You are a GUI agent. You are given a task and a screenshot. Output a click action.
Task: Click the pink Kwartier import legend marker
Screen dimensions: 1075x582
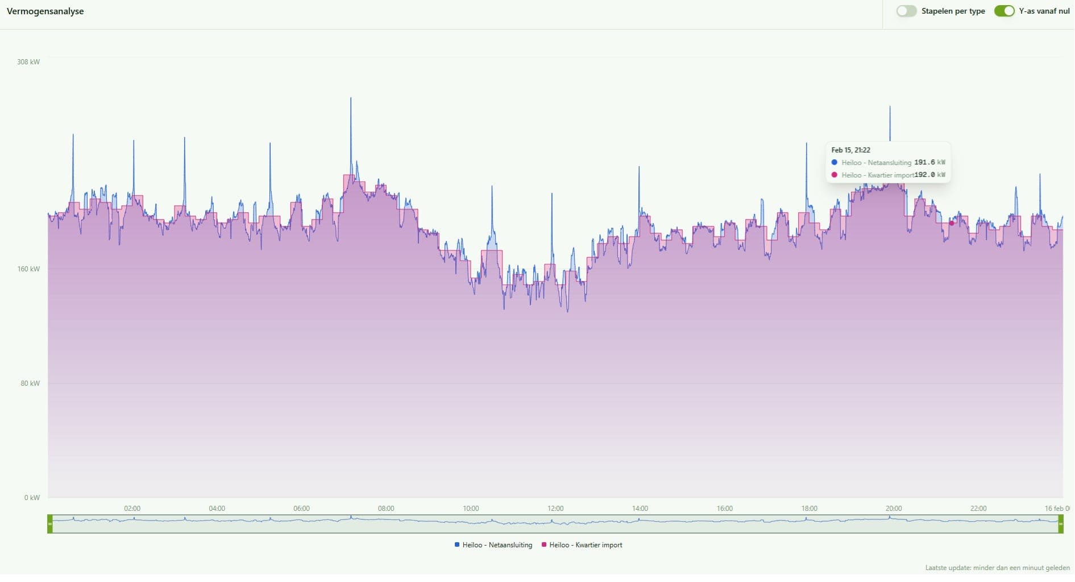(544, 545)
